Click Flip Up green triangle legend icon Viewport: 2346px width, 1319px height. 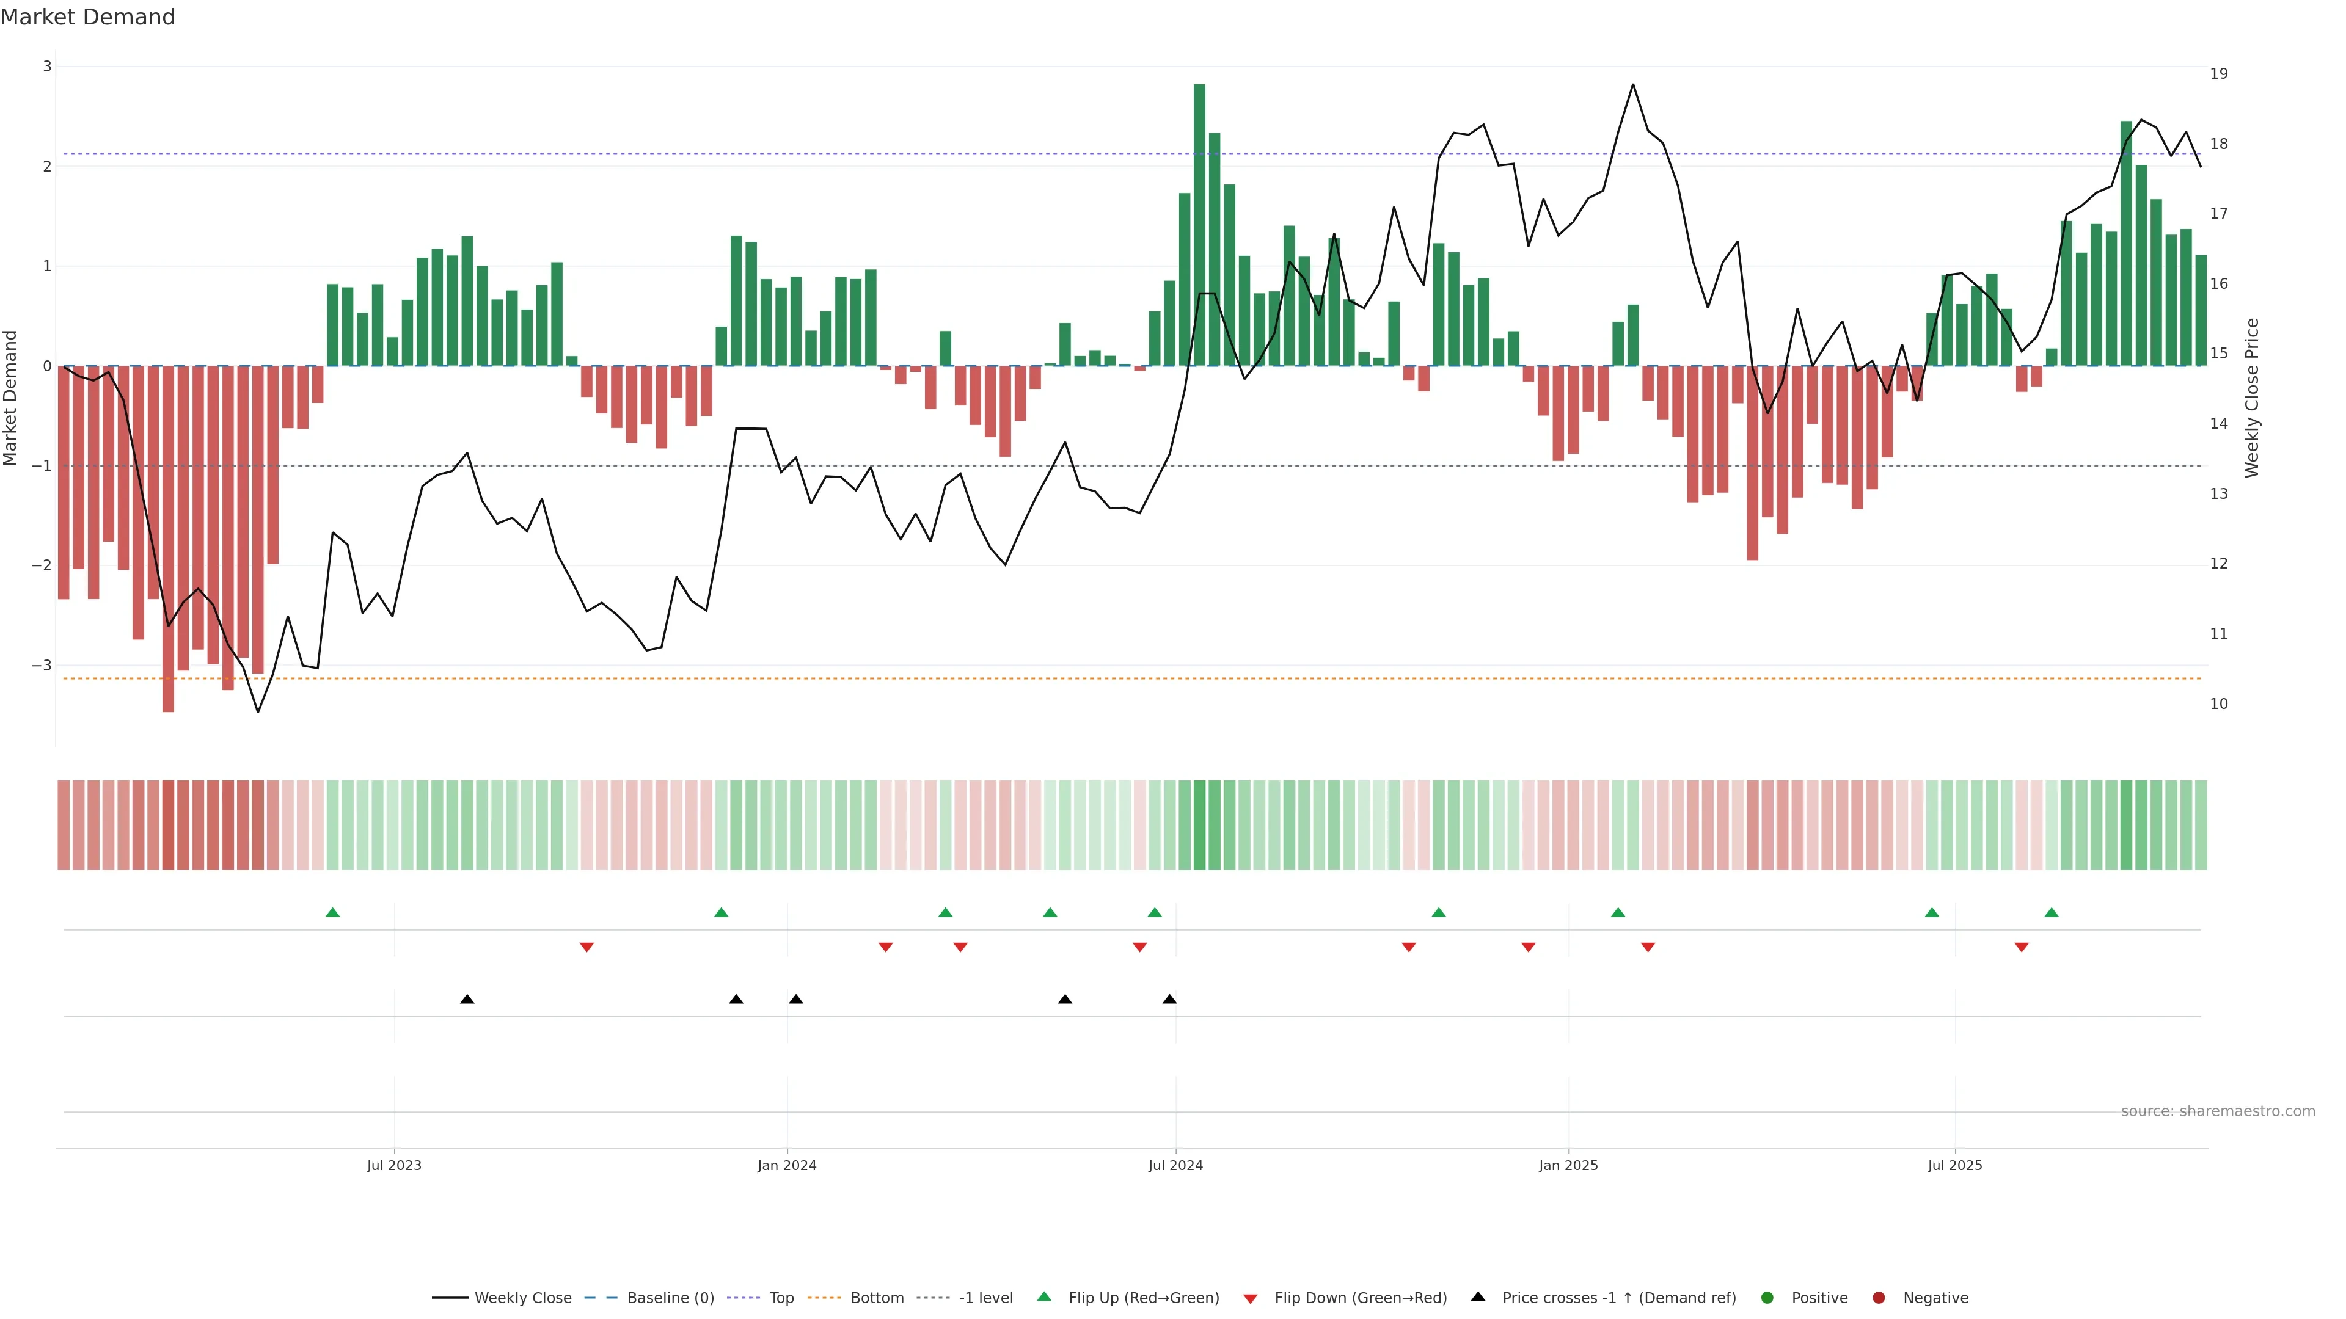[1045, 1296]
